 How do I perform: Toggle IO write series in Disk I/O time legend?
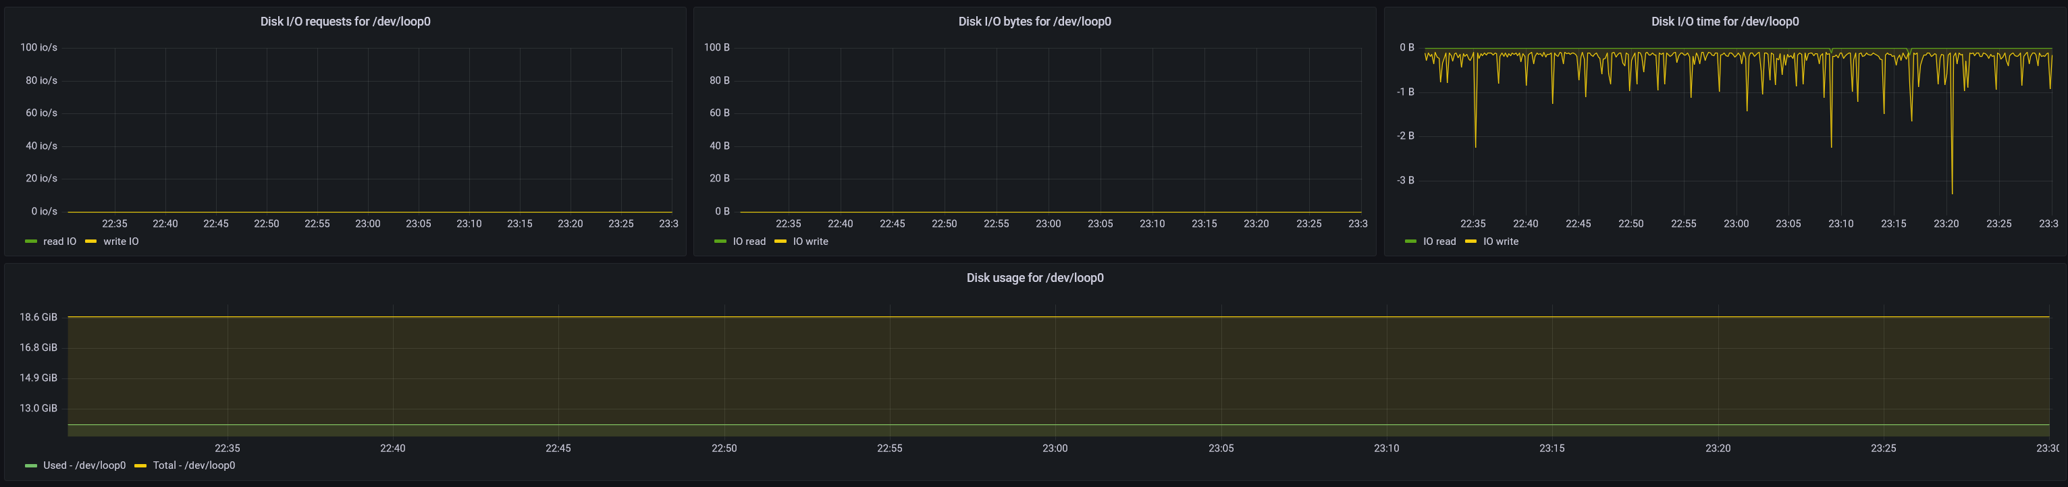[x=1500, y=241]
